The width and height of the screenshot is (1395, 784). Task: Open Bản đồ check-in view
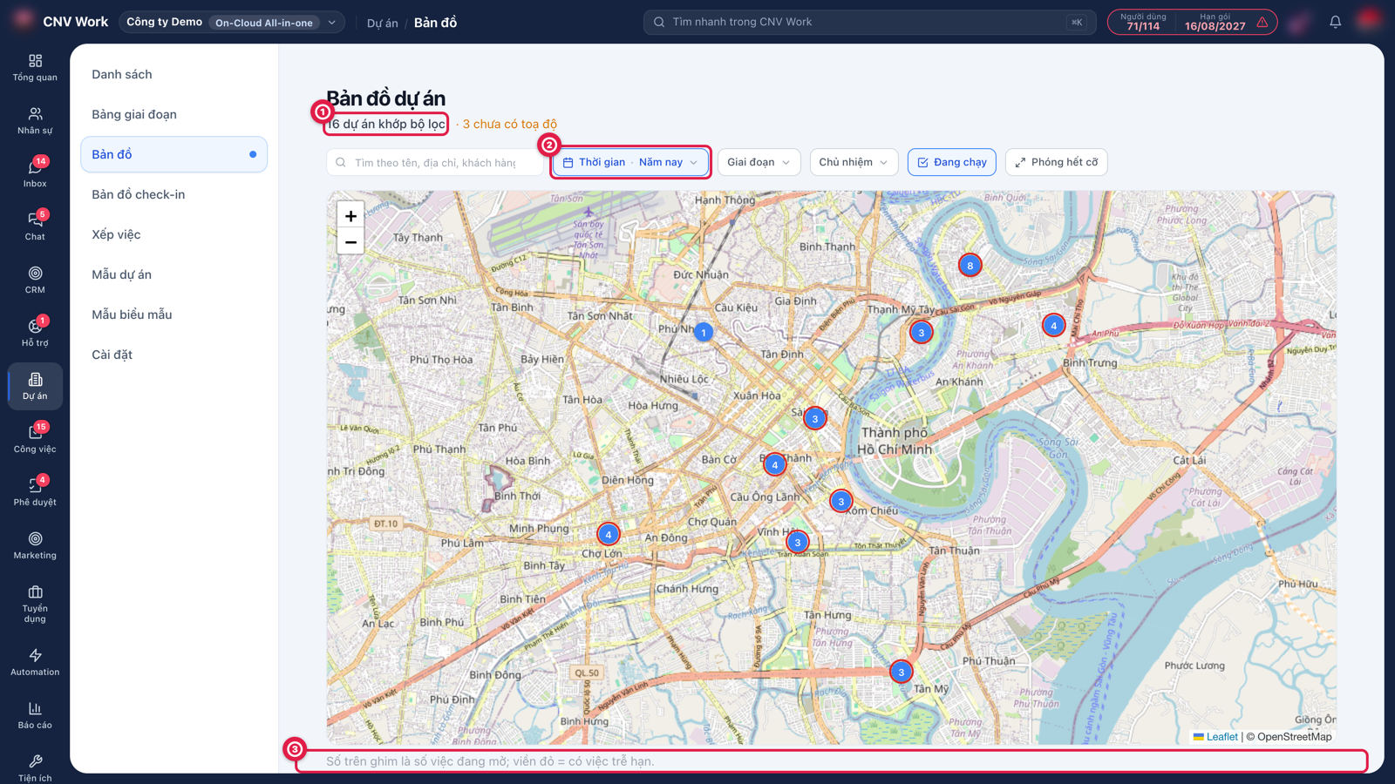point(174,194)
